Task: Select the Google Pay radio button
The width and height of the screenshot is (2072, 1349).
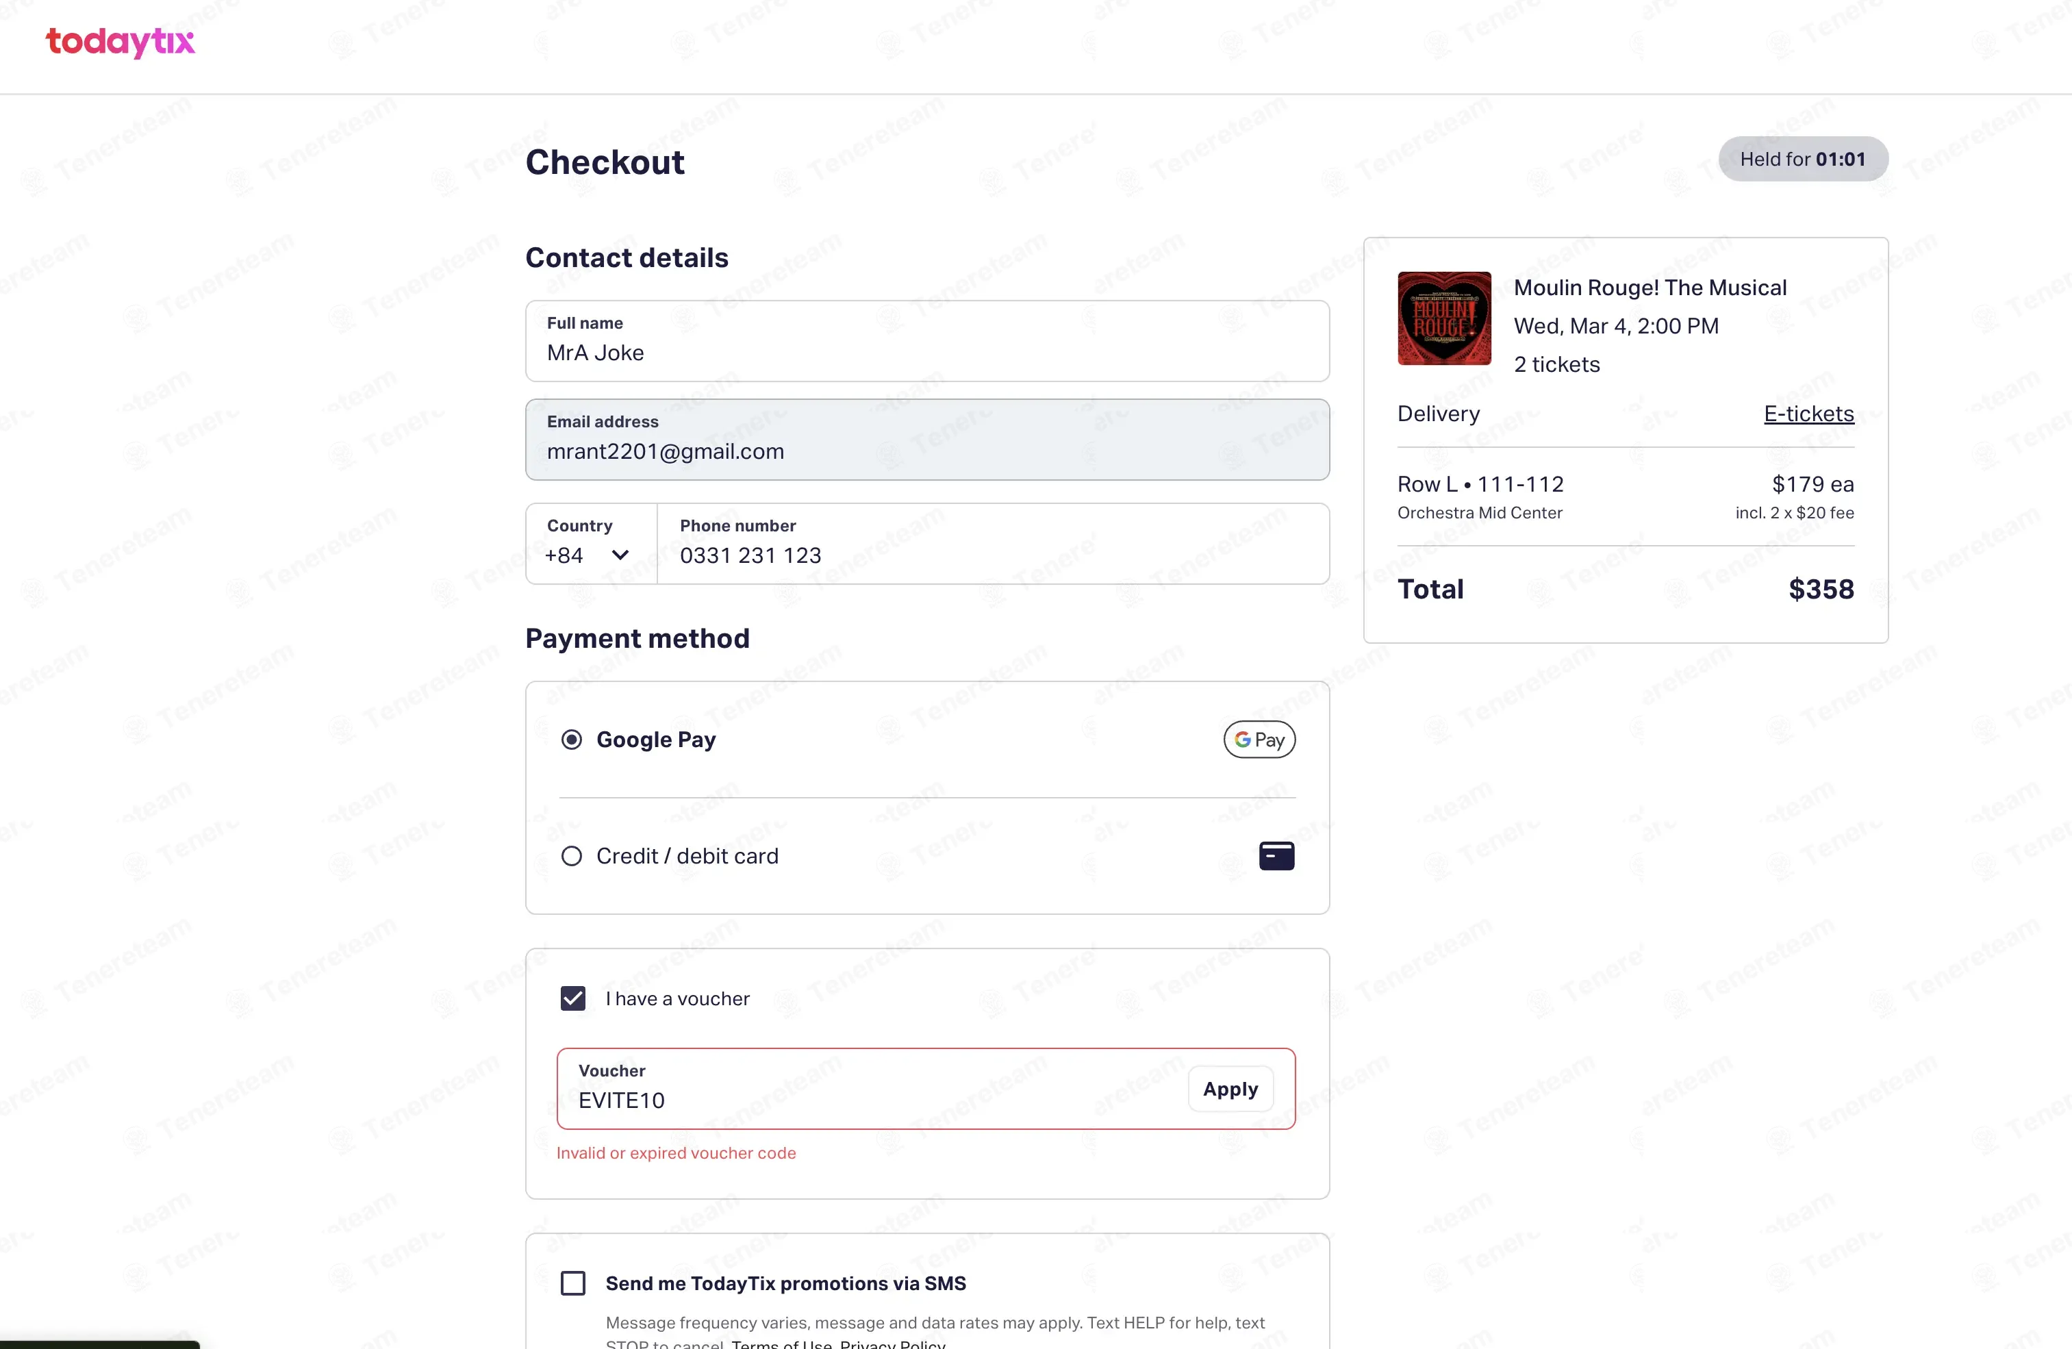Action: (571, 740)
